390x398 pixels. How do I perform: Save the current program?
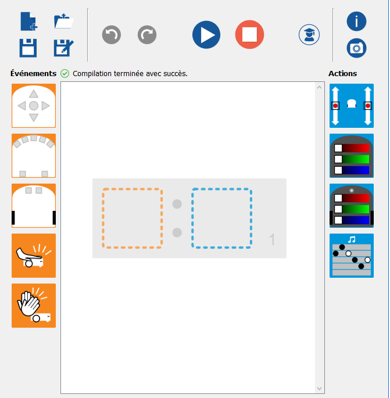click(28, 48)
